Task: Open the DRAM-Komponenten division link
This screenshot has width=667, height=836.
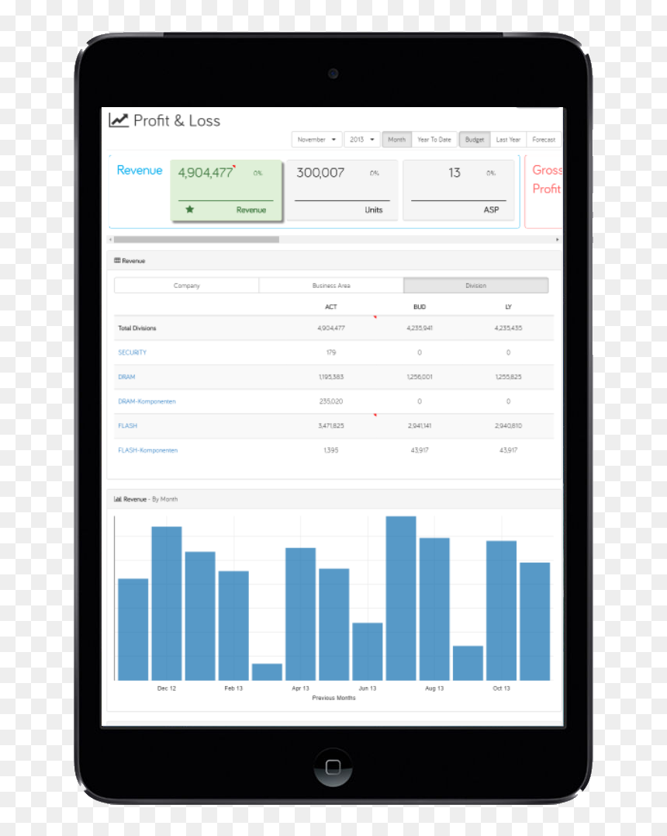Action: [x=147, y=401]
